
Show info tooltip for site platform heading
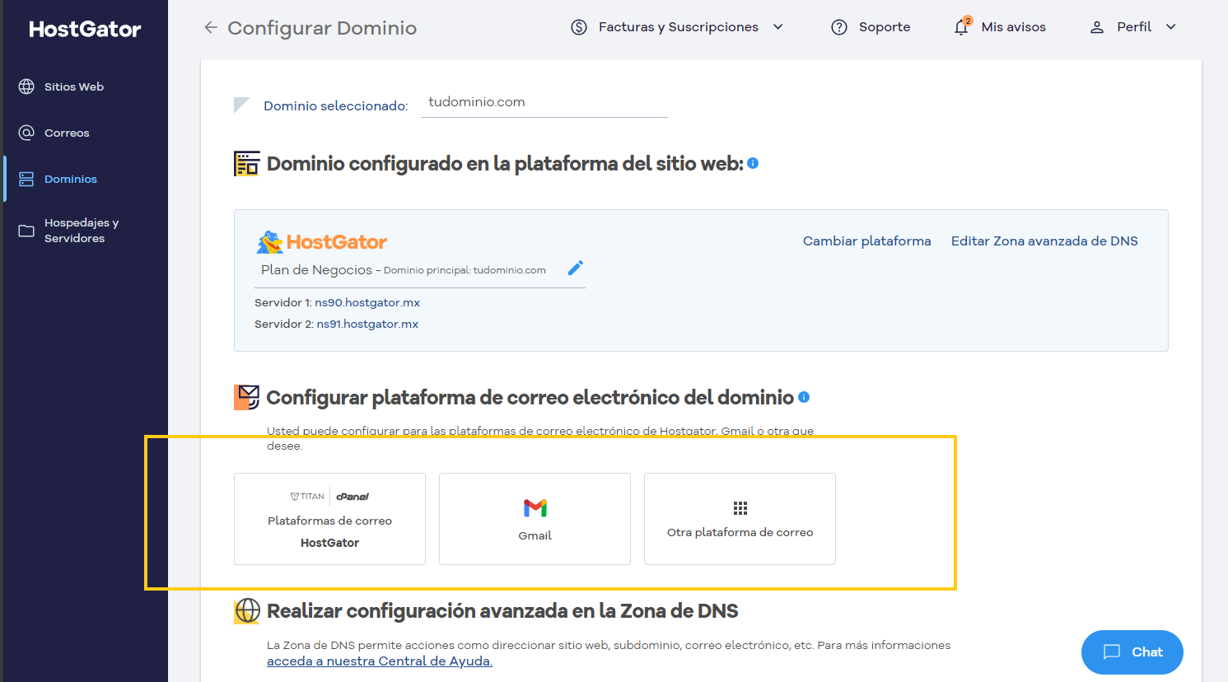point(753,163)
